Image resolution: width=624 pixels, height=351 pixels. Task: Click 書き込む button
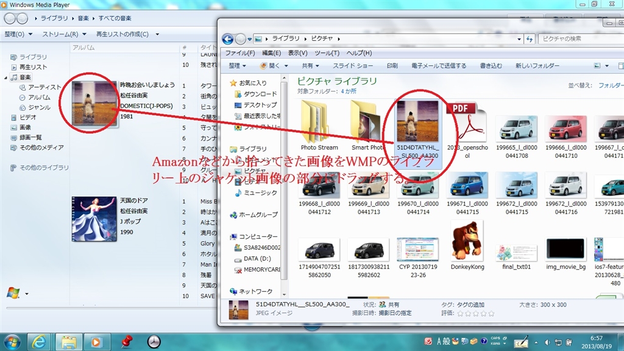point(491,66)
